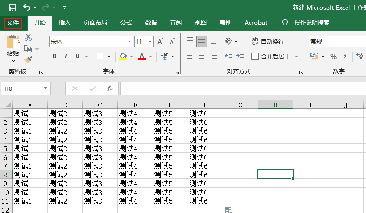Cut selection with the scissors icon
Screen dimensions: 366x213
tap(28, 37)
